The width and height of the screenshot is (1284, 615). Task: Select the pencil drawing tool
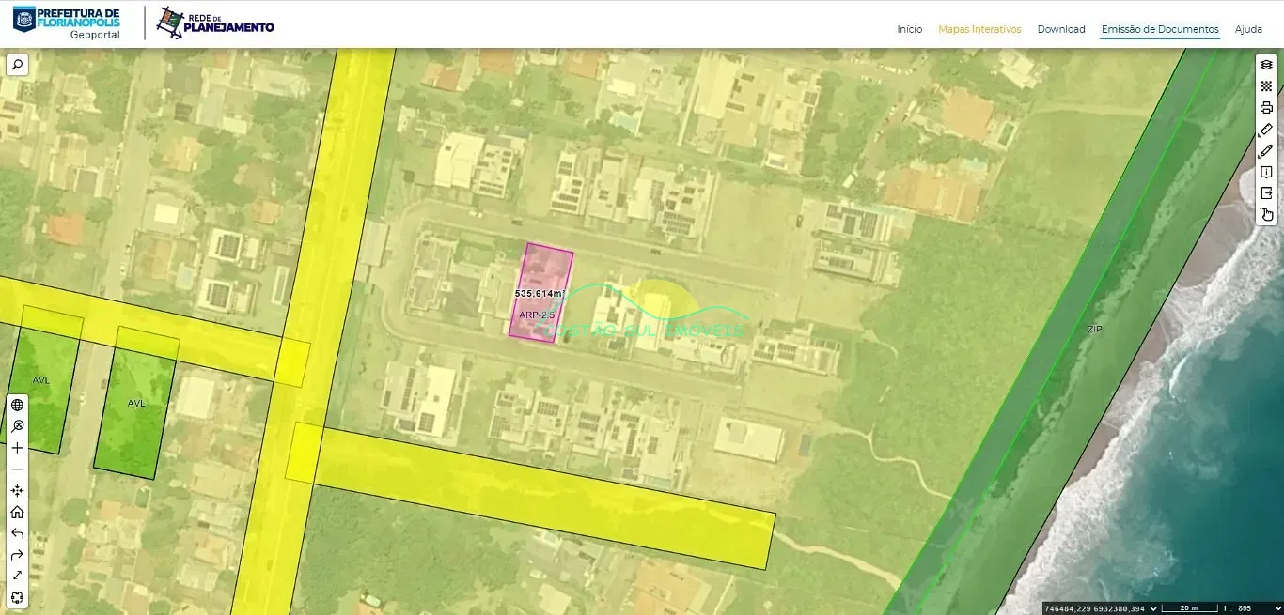click(x=1266, y=150)
